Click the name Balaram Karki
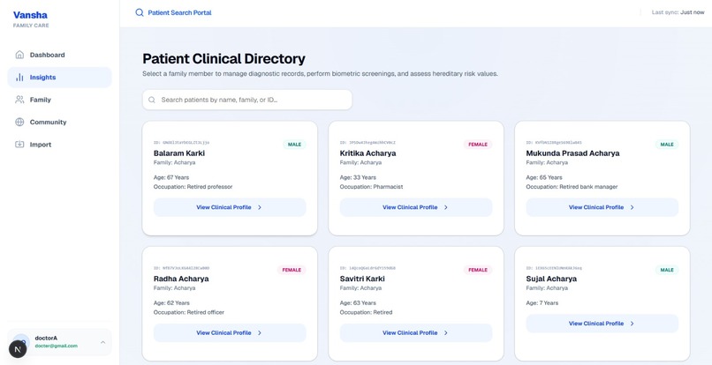The image size is (712, 365). (179, 153)
